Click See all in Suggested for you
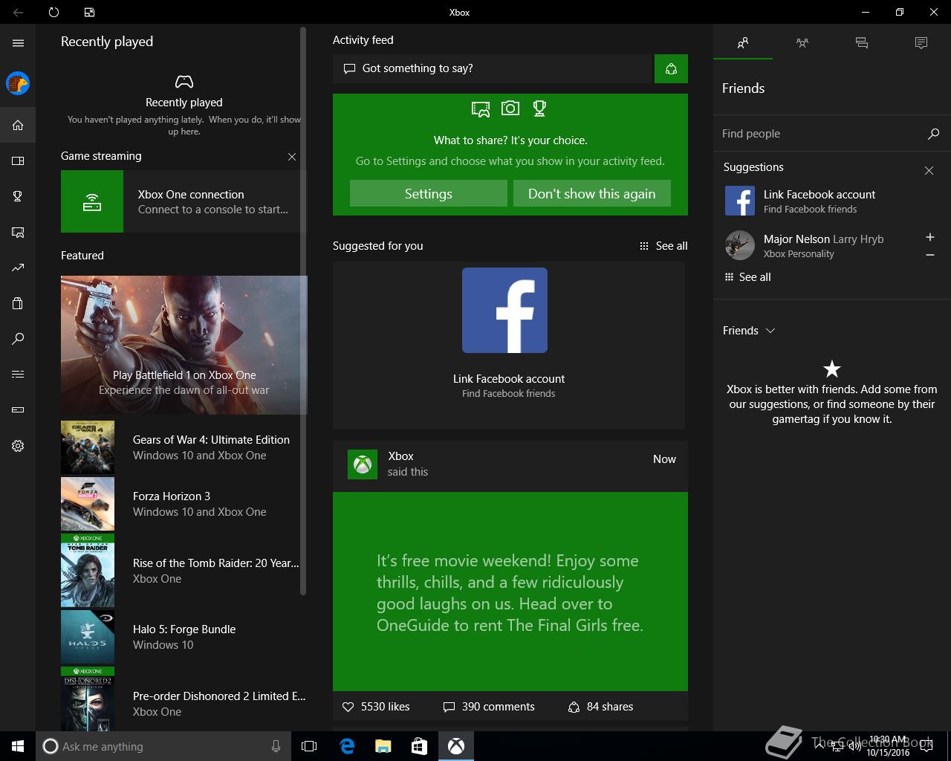Screen dimensions: 951x761 (x=663, y=246)
